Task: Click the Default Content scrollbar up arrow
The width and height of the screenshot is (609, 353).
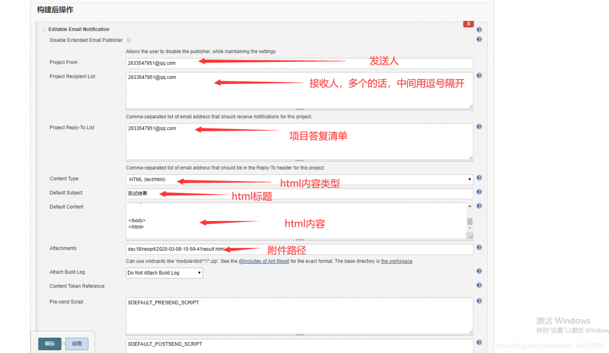Action: (x=470, y=206)
